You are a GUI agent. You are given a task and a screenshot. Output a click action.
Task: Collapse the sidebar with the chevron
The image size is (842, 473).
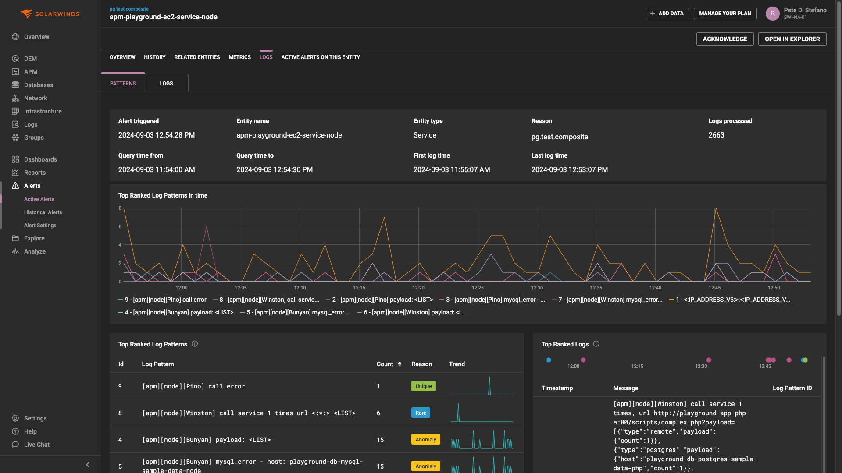pyautogui.click(x=88, y=464)
